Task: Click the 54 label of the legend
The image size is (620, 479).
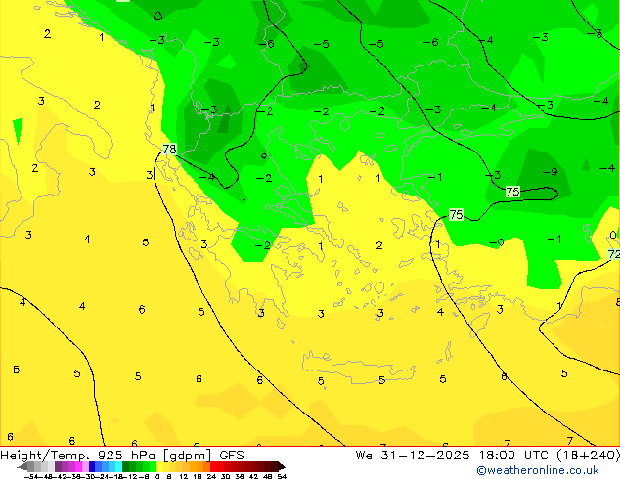Action: coord(282,476)
